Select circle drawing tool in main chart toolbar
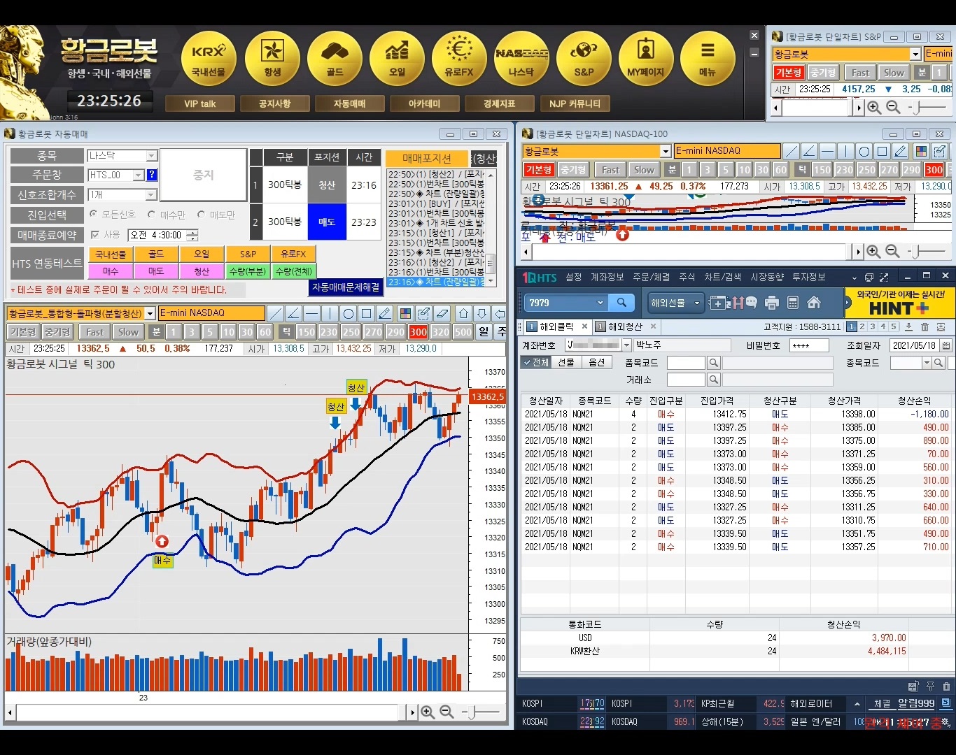956x755 pixels. click(x=349, y=313)
